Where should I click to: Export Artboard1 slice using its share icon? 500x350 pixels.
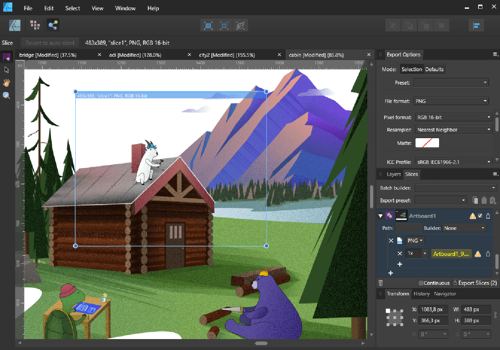[x=488, y=216]
